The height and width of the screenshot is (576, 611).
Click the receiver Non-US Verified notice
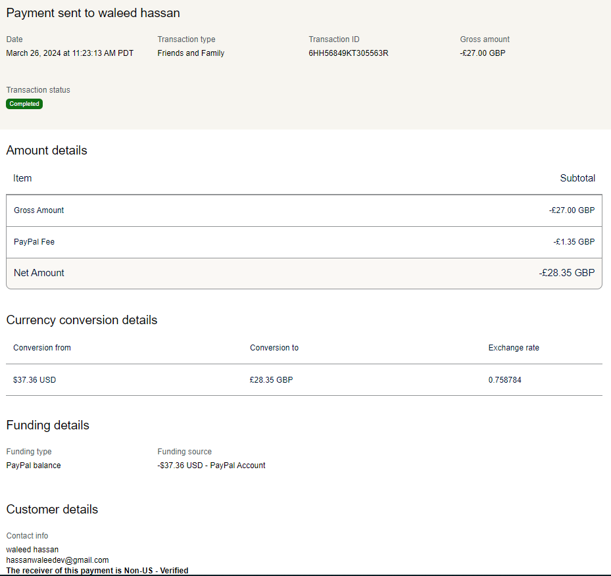97,571
